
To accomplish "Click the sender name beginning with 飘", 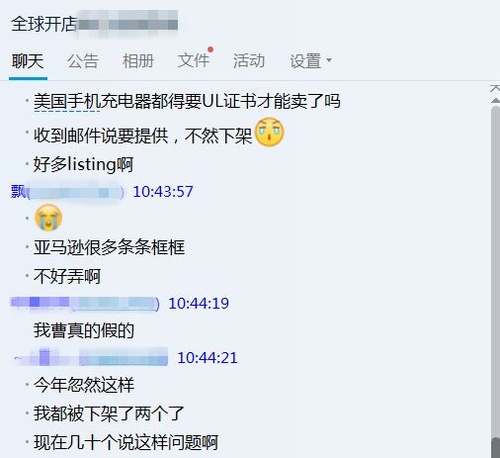I will pos(67,192).
